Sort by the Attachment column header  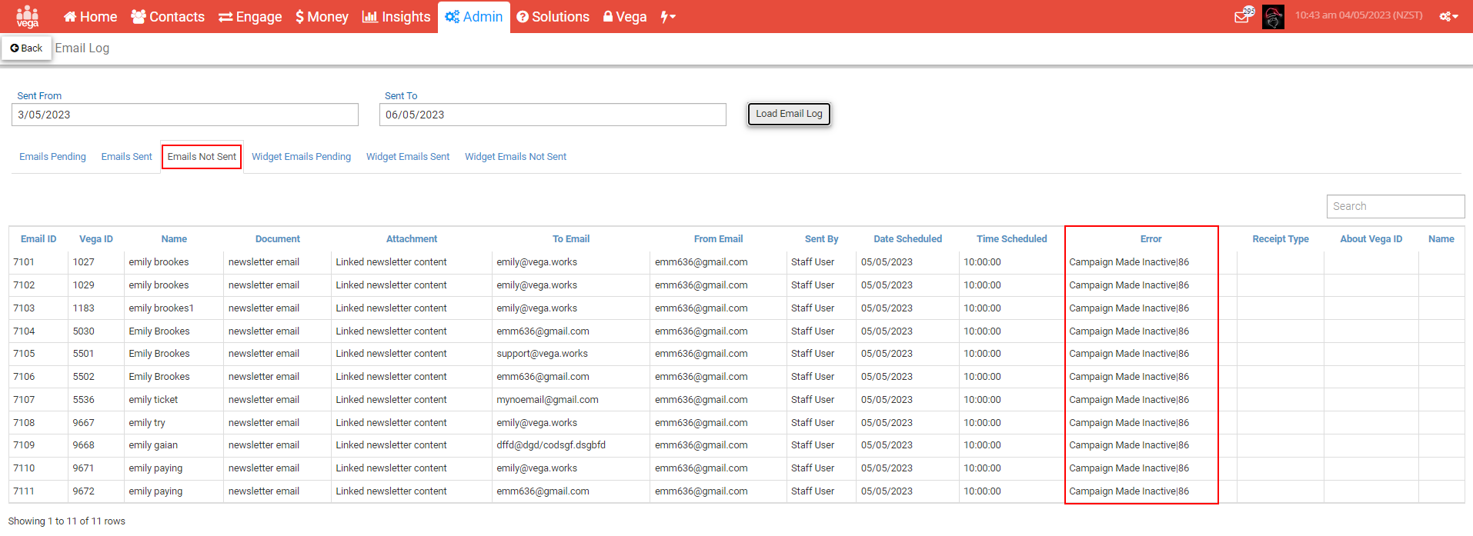[x=412, y=239]
